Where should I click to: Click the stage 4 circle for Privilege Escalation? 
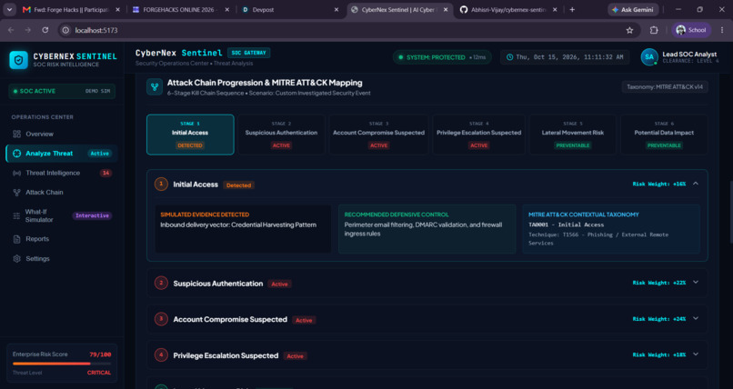pos(161,355)
